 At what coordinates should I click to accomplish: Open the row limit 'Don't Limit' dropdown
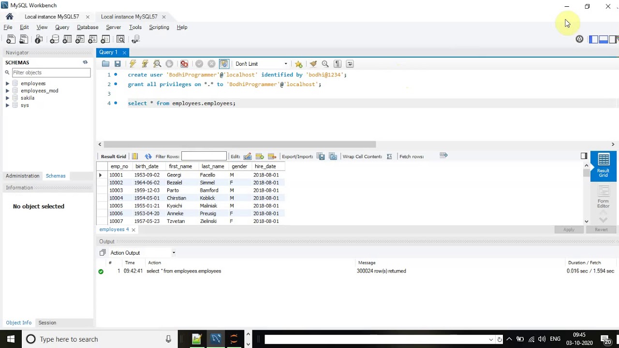click(261, 64)
